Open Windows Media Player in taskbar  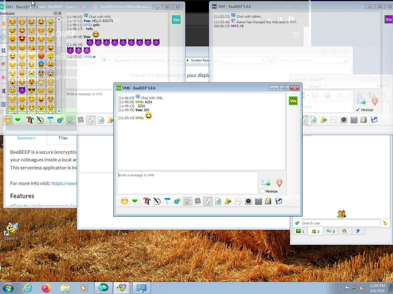[84, 288]
